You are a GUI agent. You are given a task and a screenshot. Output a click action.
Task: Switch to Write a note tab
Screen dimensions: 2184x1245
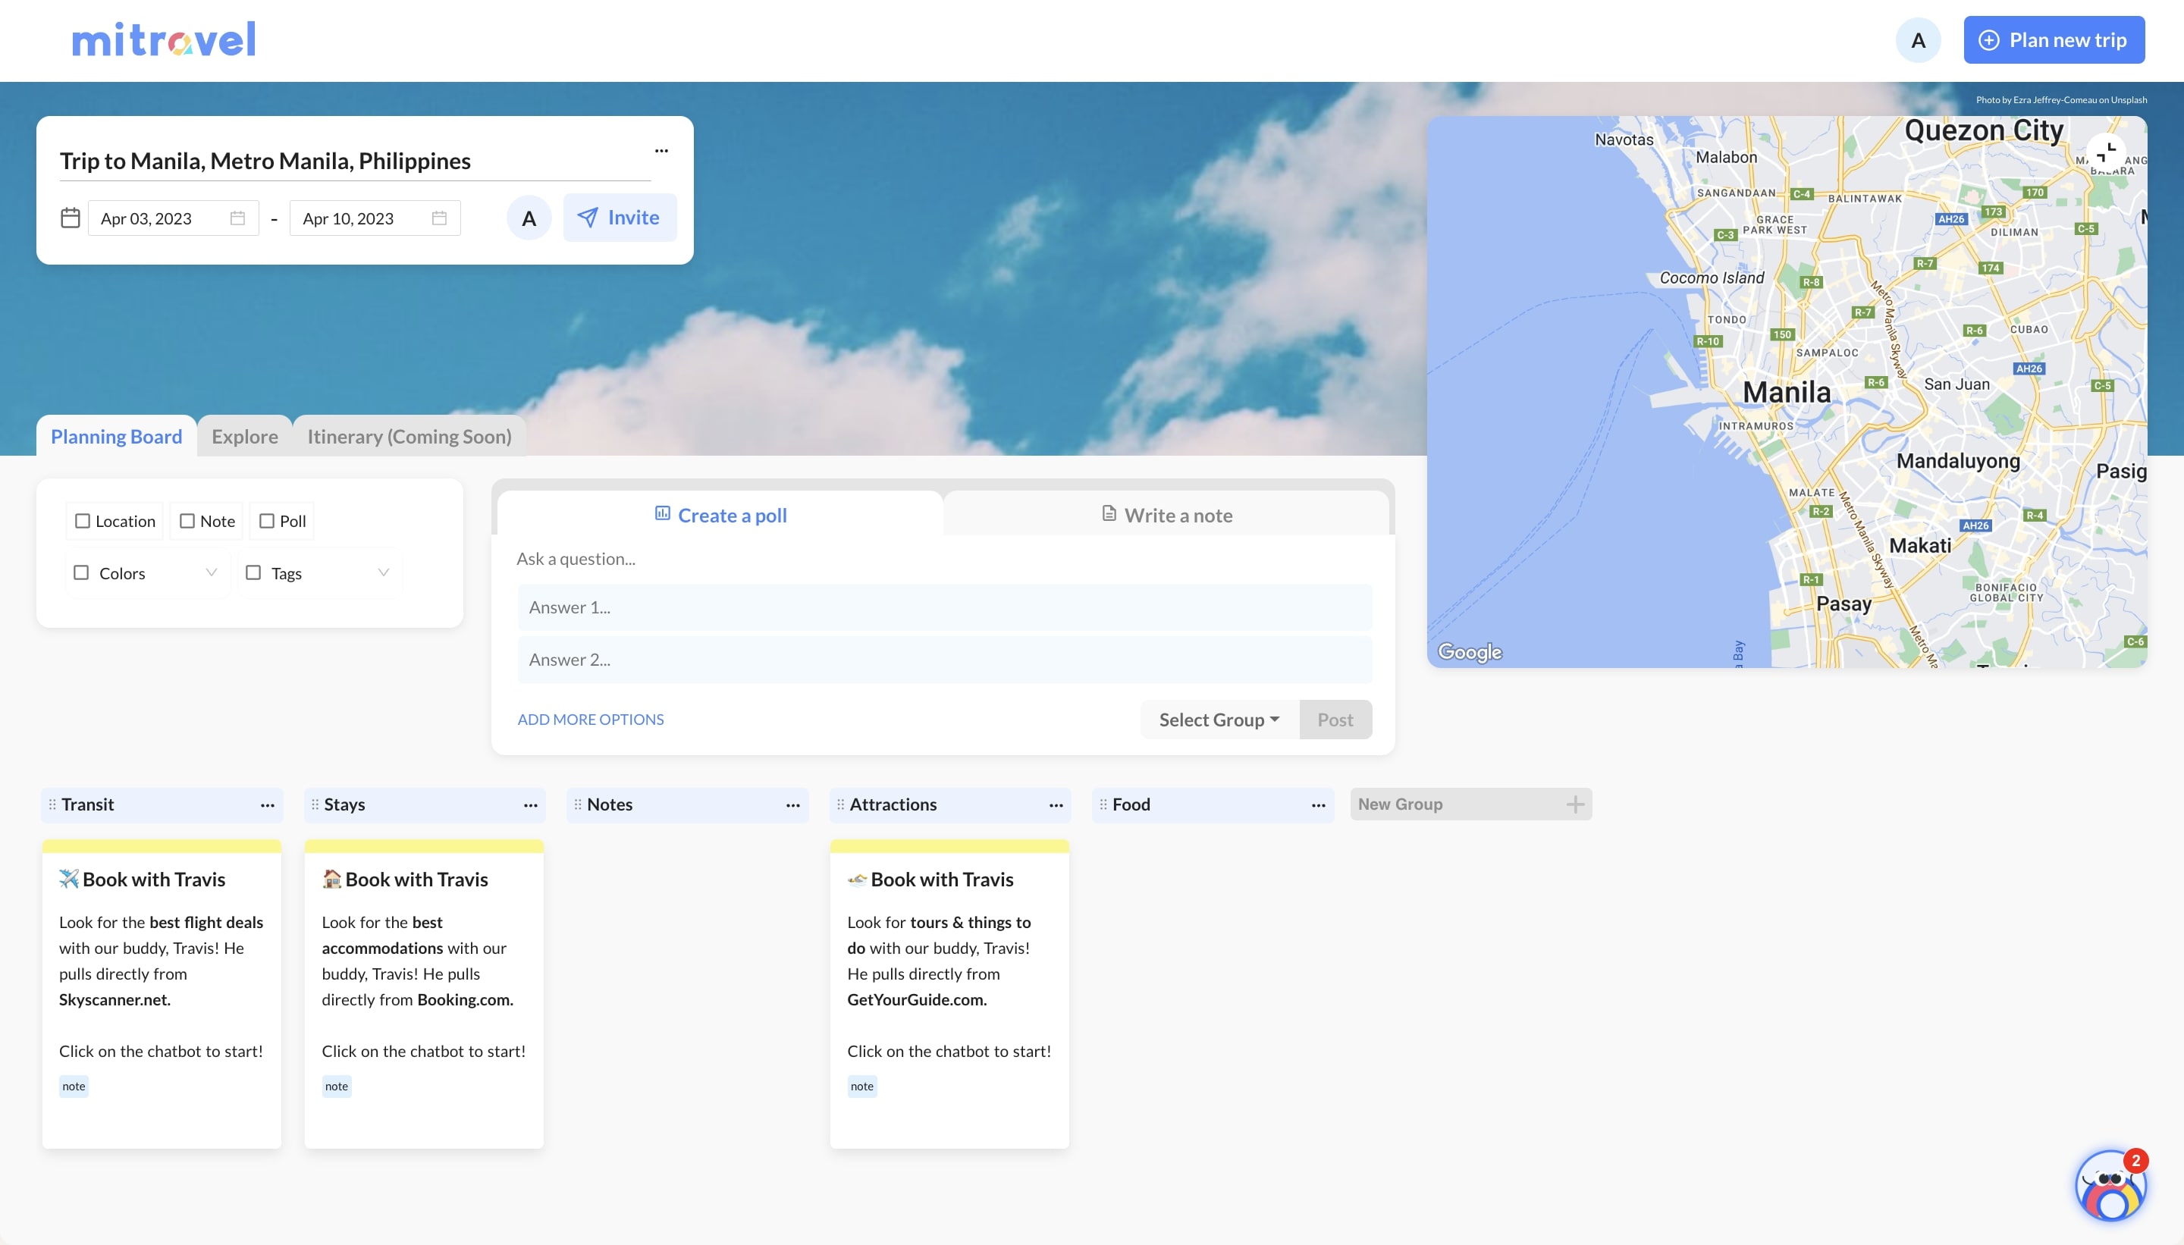(x=1166, y=515)
